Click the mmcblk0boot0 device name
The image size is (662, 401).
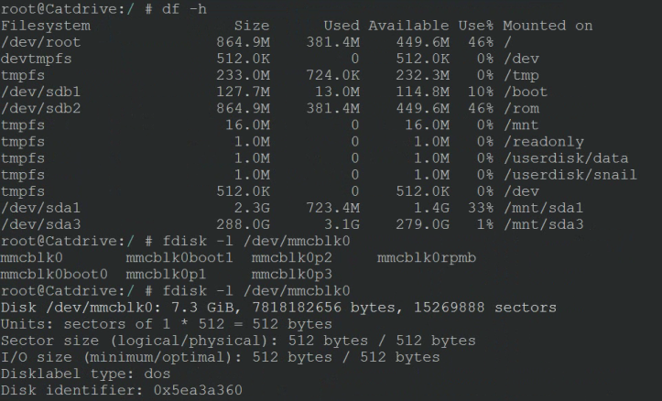point(54,275)
